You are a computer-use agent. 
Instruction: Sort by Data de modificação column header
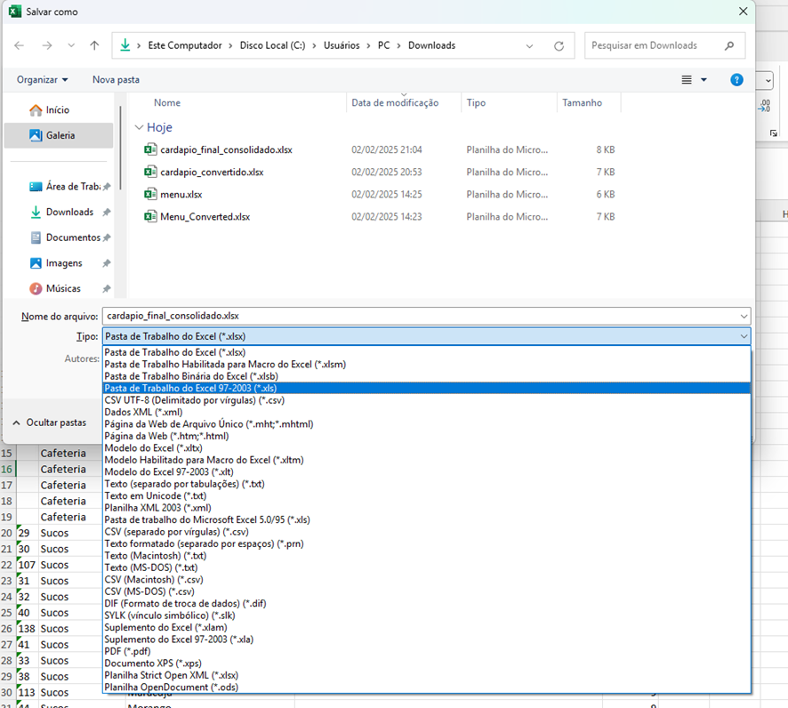tap(395, 102)
